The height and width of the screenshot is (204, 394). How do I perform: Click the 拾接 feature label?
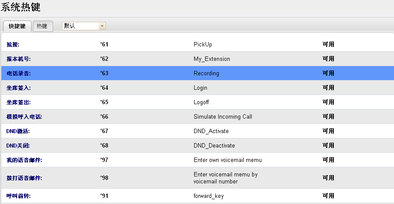pyautogui.click(x=13, y=45)
